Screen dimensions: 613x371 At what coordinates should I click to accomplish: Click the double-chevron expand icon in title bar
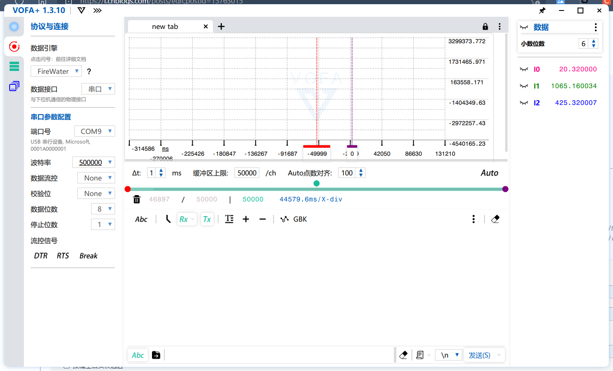click(97, 10)
